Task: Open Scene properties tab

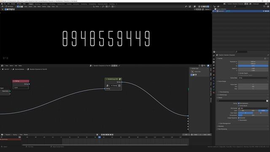Action: click(214, 68)
